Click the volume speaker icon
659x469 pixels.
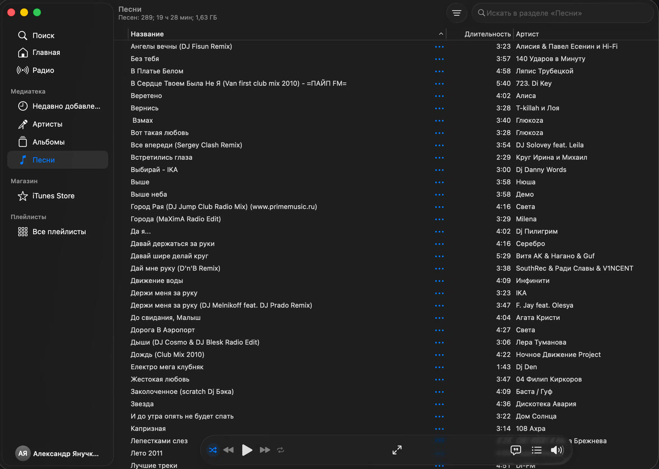557,450
